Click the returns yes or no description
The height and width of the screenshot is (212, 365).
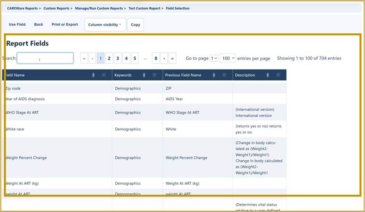(x=258, y=129)
